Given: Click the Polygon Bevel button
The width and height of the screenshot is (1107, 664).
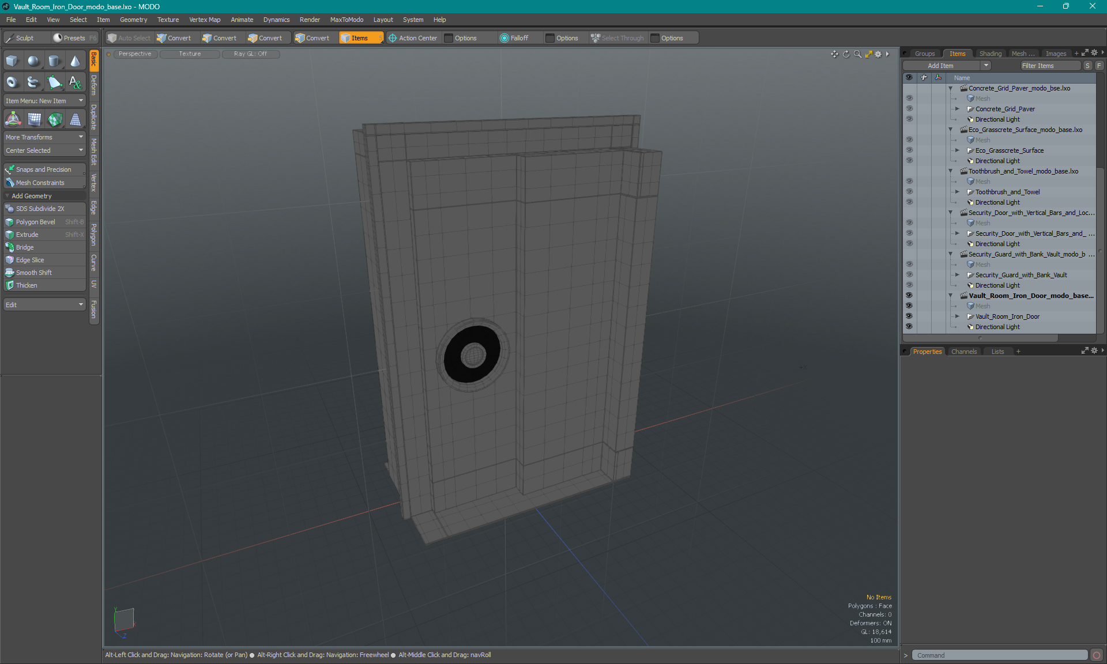Looking at the screenshot, I should 44,222.
